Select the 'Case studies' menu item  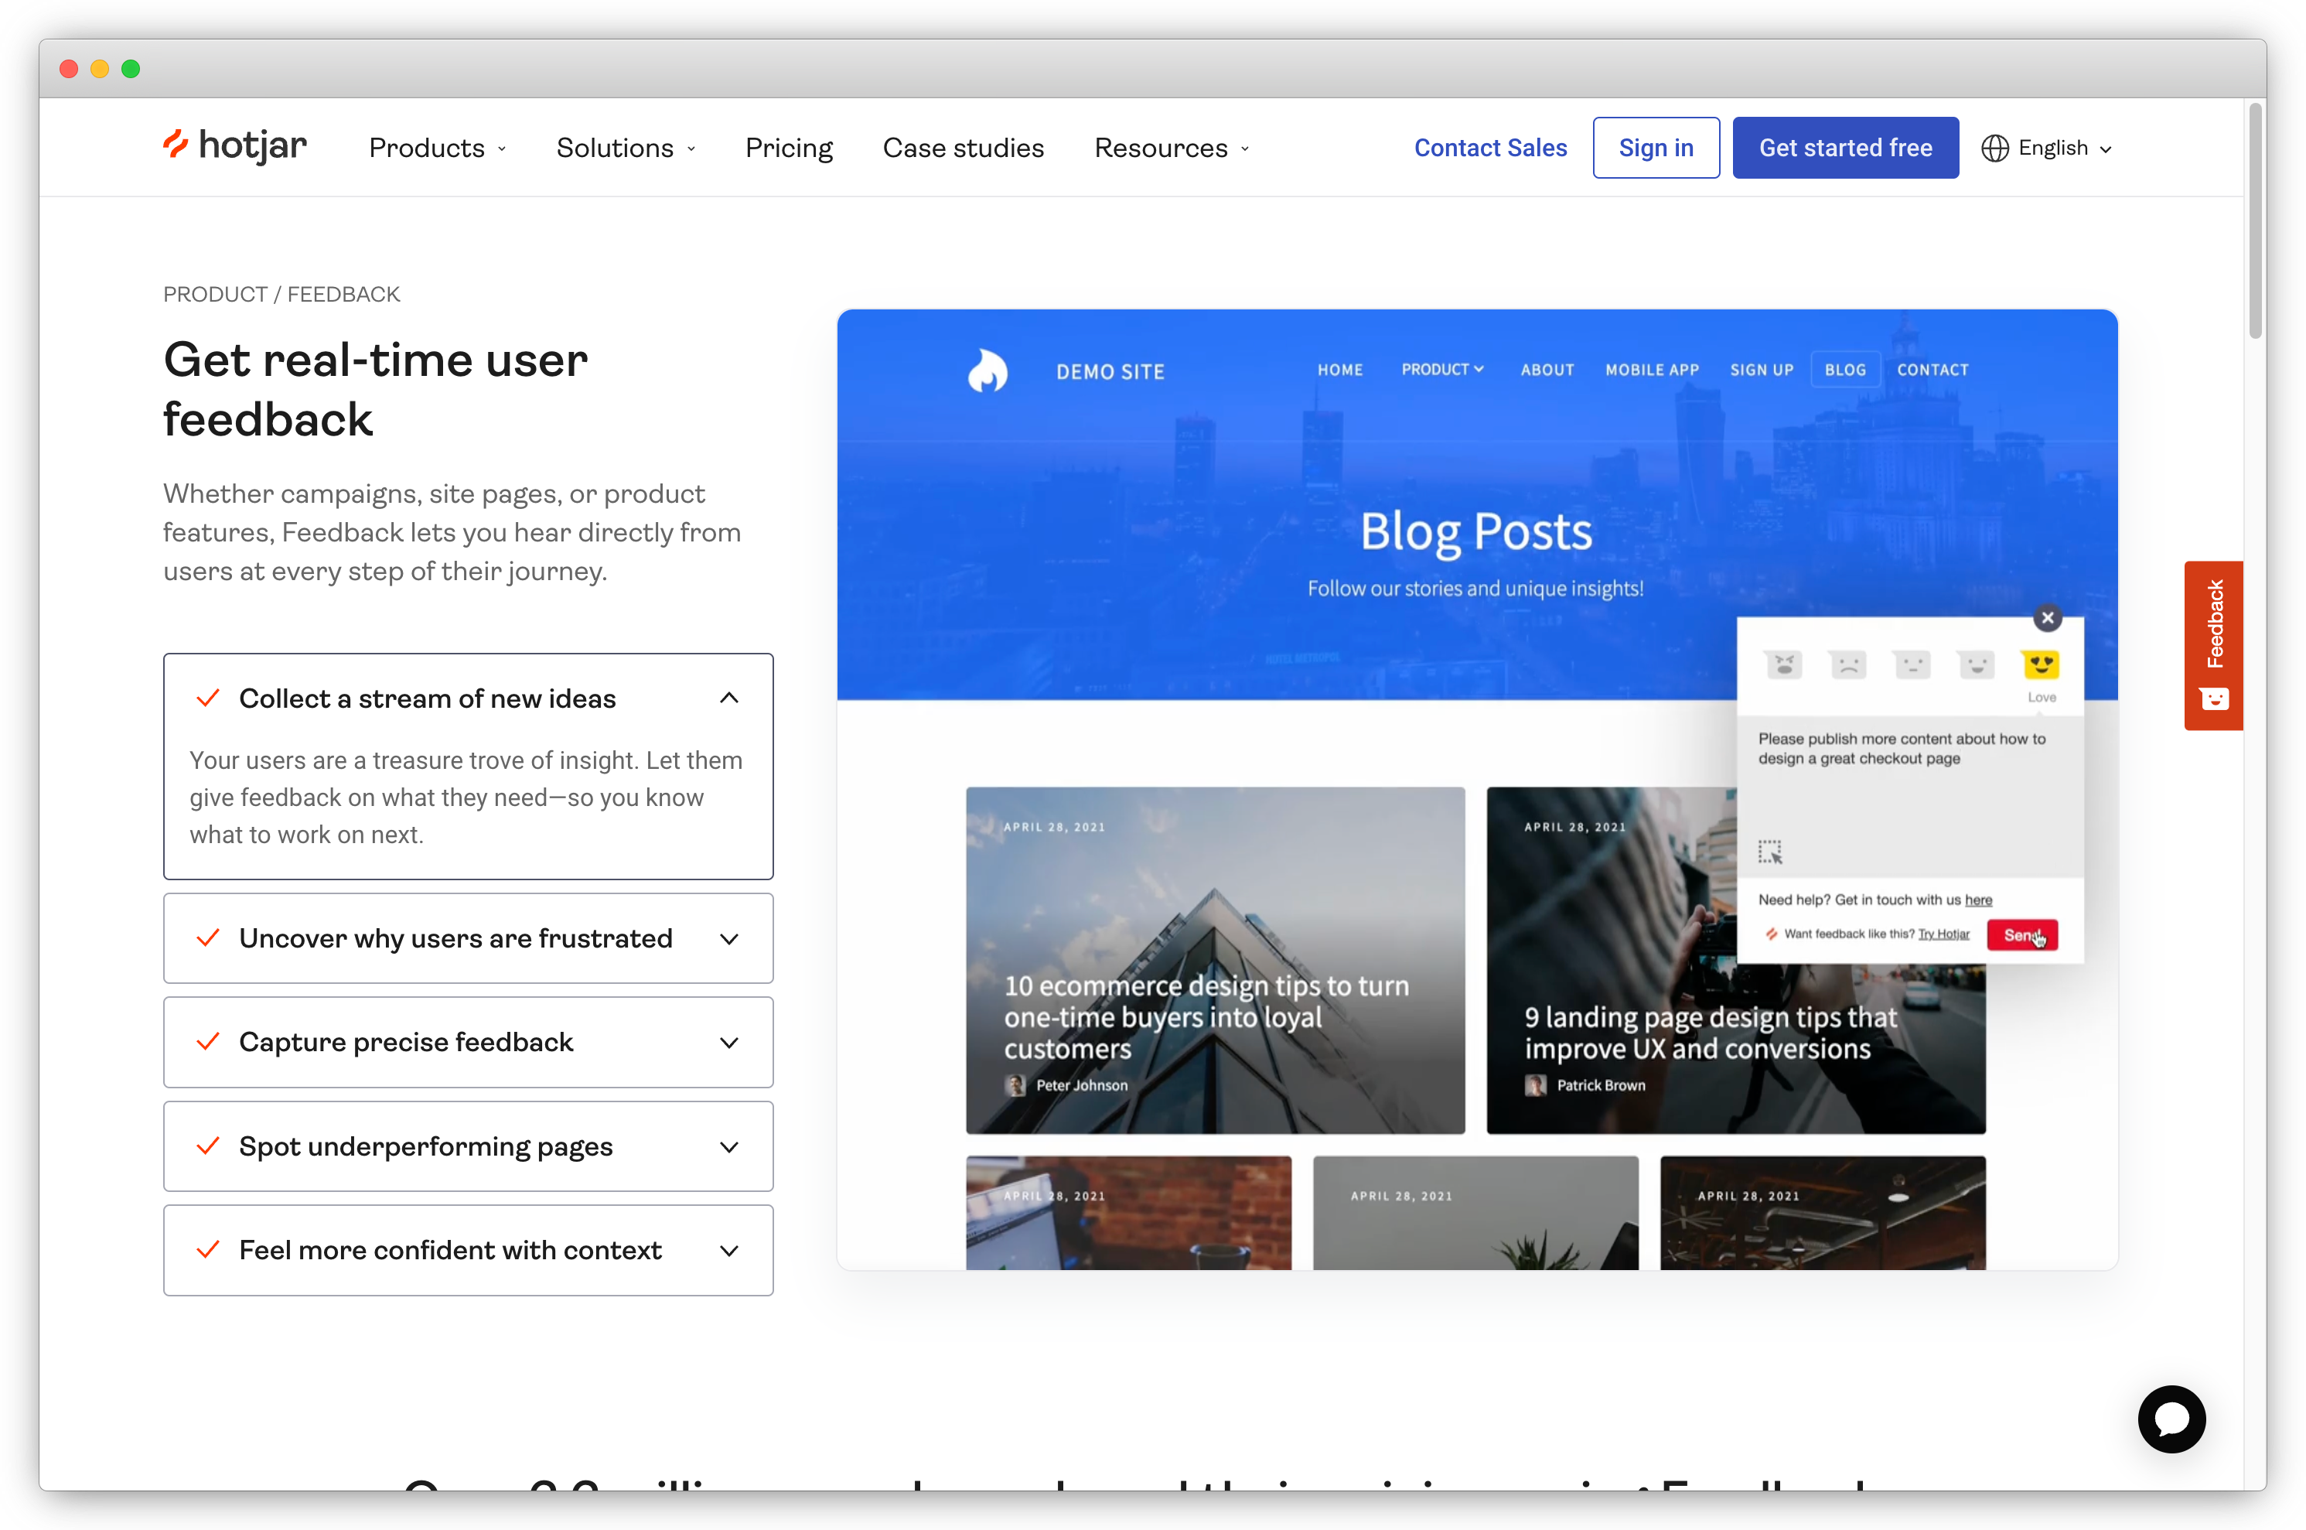pos(963,147)
